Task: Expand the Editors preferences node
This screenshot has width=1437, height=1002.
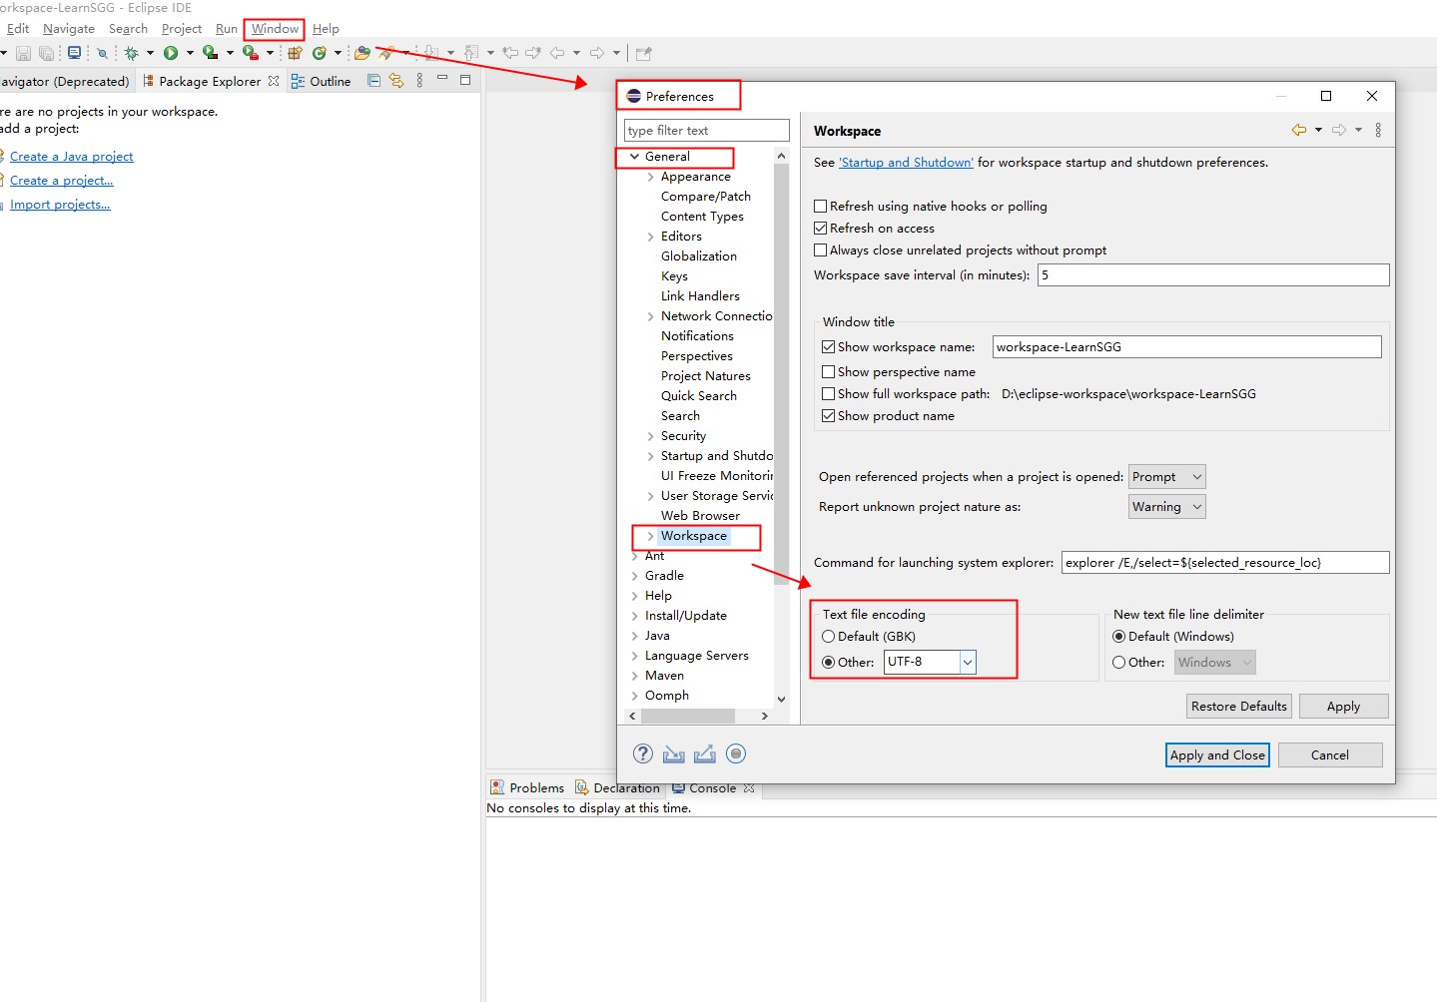Action: (651, 237)
